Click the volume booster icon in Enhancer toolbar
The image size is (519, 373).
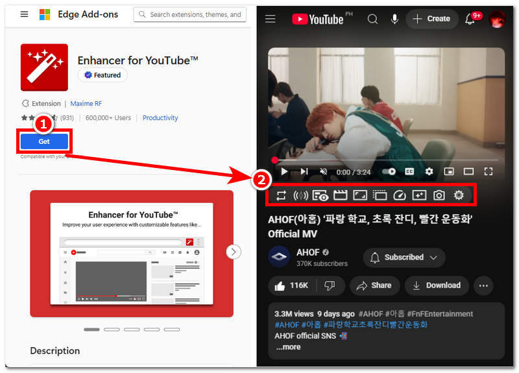pos(300,195)
